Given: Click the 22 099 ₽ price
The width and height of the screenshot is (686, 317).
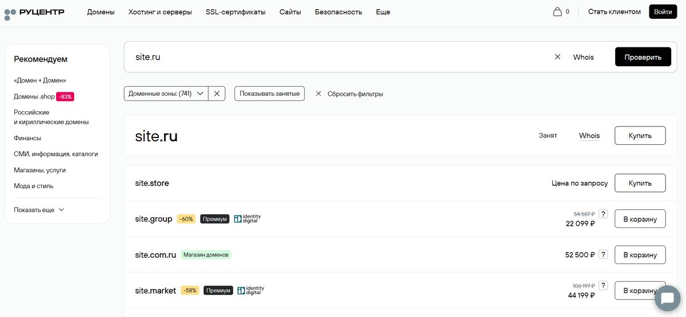Looking at the screenshot, I should [x=580, y=223].
